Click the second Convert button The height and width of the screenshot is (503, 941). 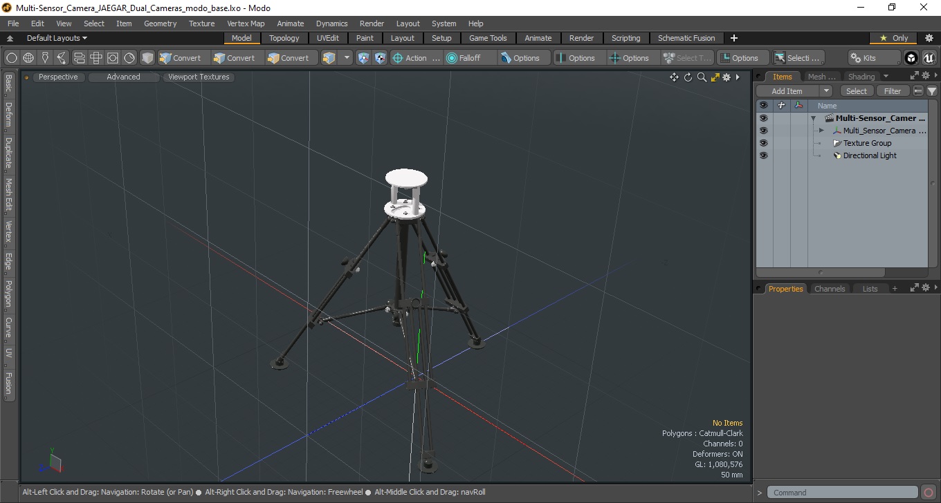[237, 58]
